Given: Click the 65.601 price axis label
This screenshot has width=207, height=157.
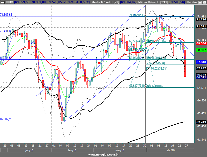Looking at the screenshot, I should click(x=201, y=88).
